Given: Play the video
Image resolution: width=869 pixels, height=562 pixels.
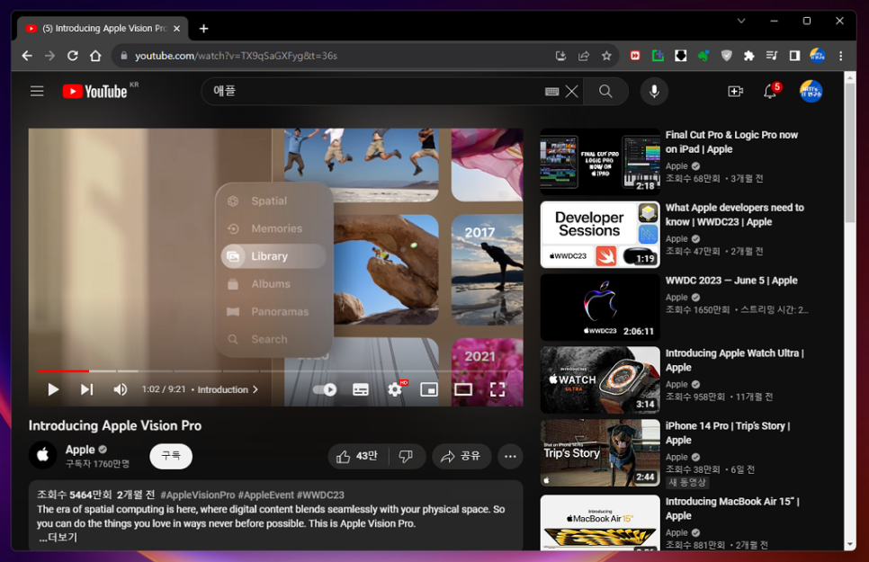Looking at the screenshot, I should click(53, 389).
